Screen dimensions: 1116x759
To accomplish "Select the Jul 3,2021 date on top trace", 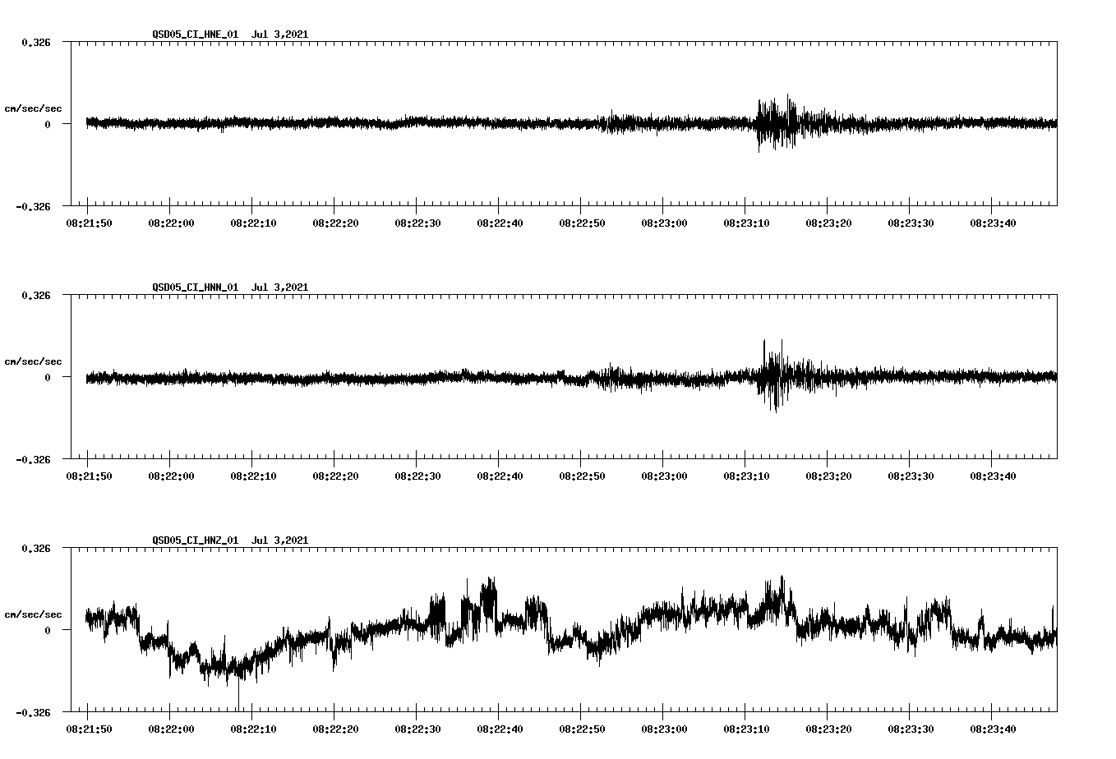I will coord(280,34).
